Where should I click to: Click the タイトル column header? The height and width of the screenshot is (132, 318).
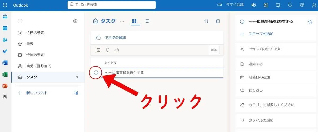click(x=111, y=63)
